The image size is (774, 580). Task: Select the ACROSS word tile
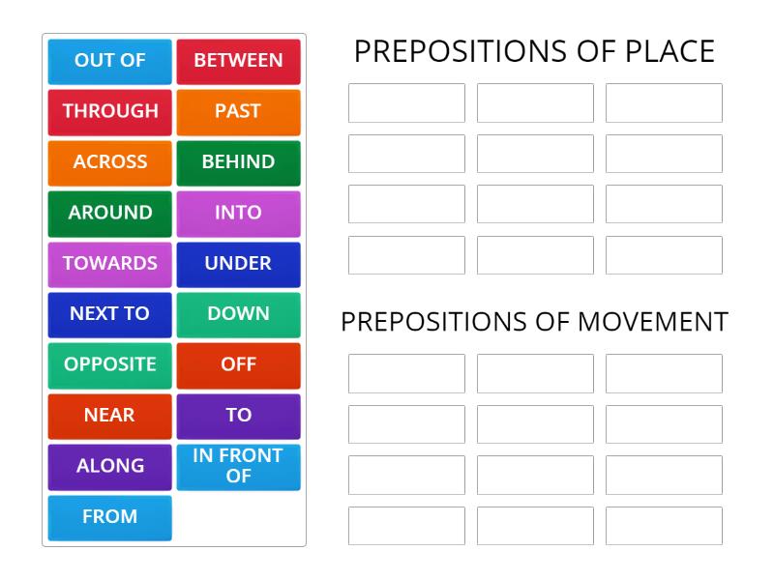[109, 162]
